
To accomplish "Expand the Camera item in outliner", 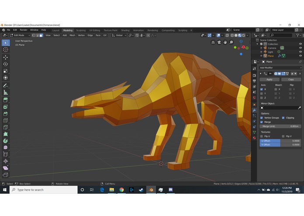I will pos(261,48).
